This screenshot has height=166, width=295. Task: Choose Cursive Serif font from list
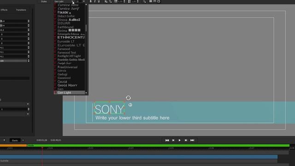coord(68,9)
